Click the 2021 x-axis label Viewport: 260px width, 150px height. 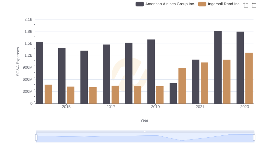point(200,107)
